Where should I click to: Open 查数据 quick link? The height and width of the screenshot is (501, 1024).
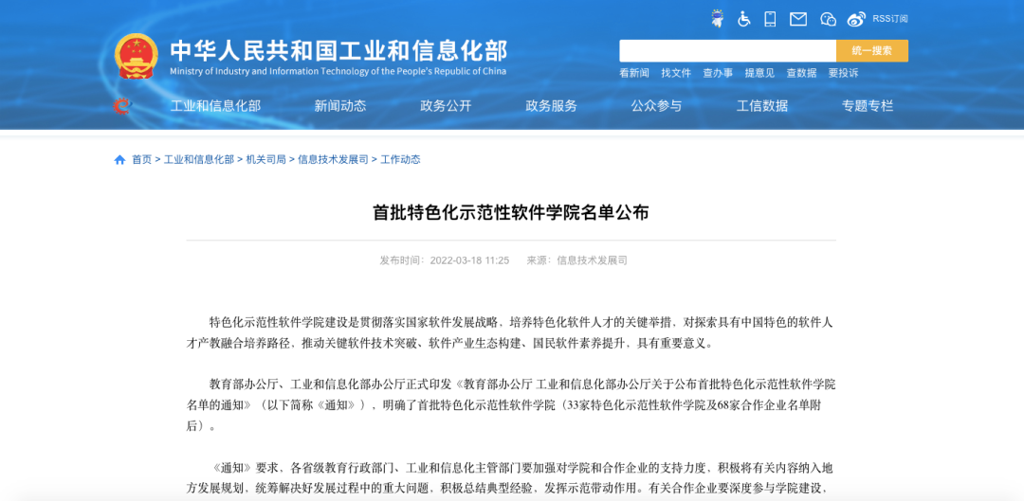click(801, 73)
